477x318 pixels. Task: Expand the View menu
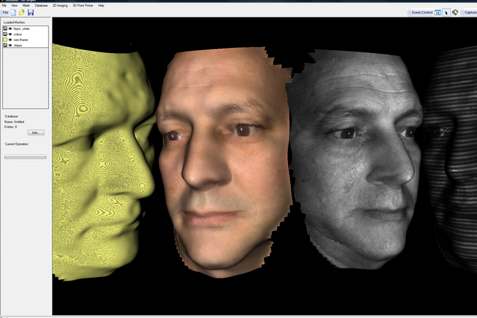pyautogui.click(x=14, y=6)
